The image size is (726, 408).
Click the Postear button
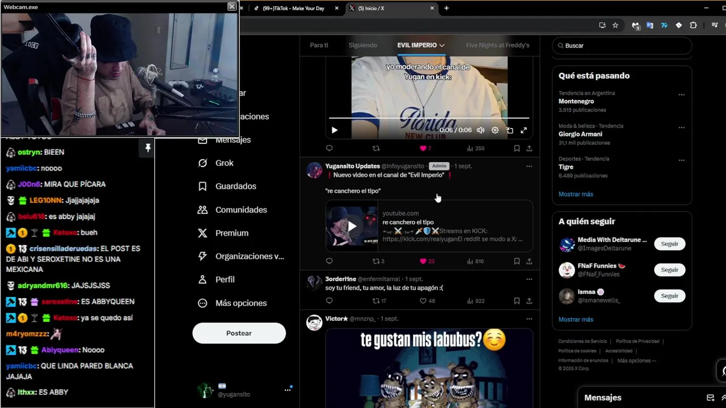(x=239, y=333)
